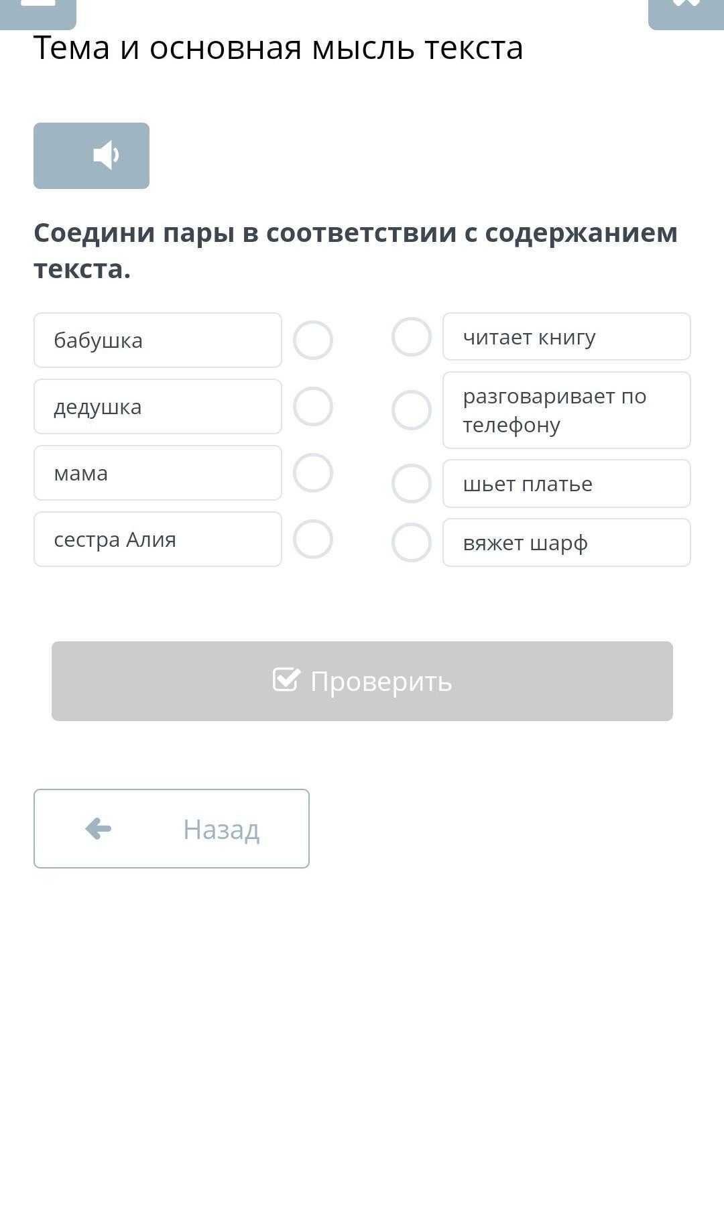Click the шьет платье option box

point(566,484)
